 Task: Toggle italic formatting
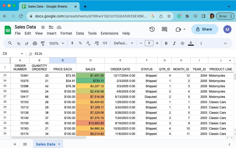(x=174, y=43)
